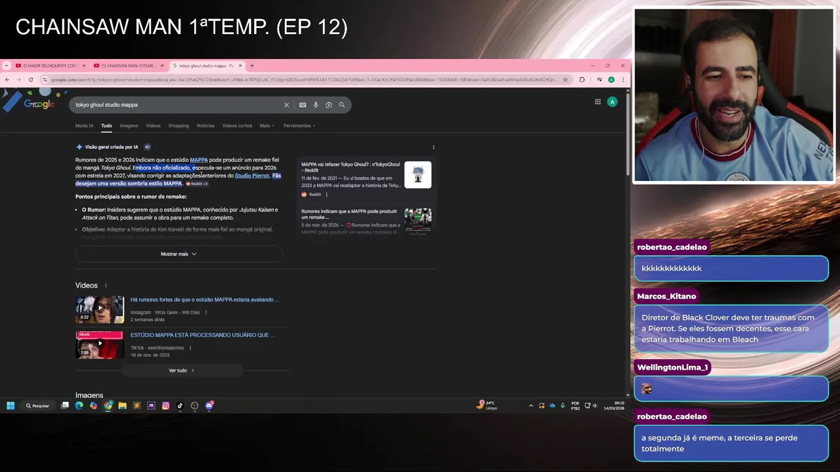Image resolution: width=840 pixels, height=472 pixels.
Task: Switch to the Shopping tab
Action: 178,126
